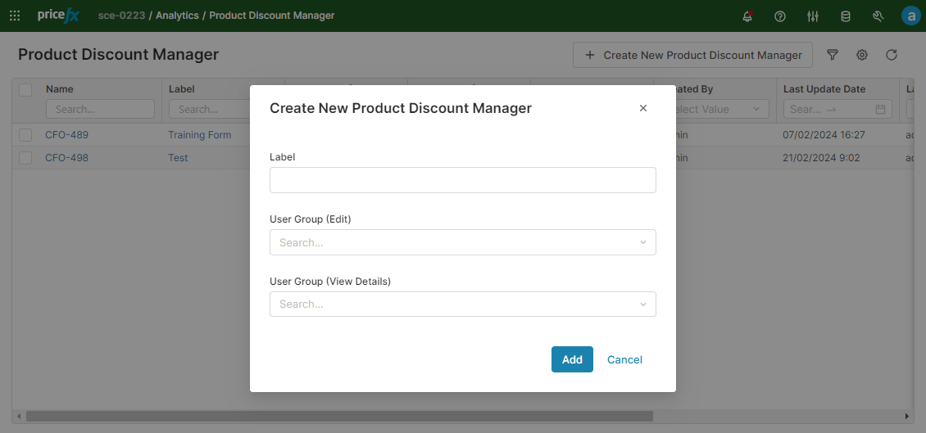Open the CFO-489 link
This screenshot has width=926, height=433.
tap(66, 135)
